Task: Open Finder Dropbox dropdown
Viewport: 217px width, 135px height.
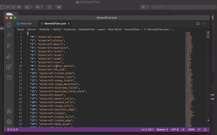Action: (145, 7)
